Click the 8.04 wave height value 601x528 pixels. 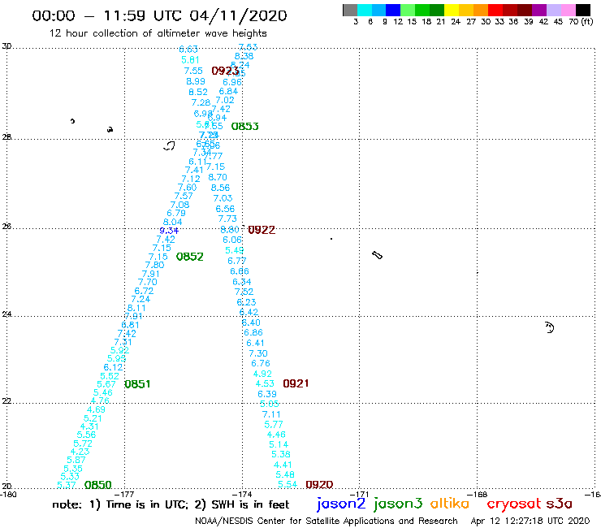[172, 222]
